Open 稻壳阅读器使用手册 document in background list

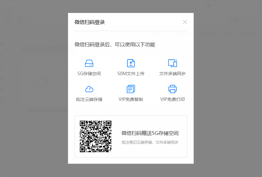(44, 110)
